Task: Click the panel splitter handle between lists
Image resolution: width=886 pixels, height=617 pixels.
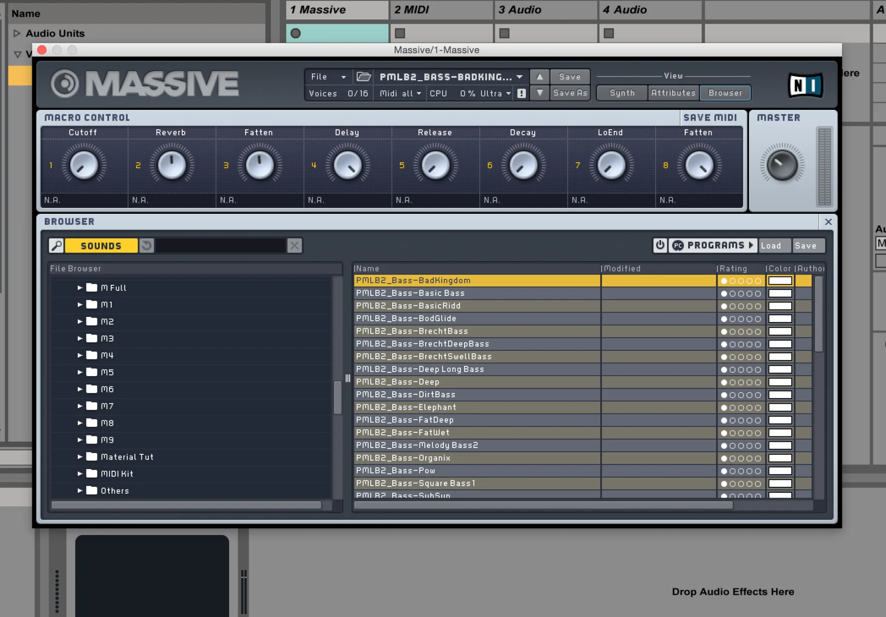Action: pos(348,378)
